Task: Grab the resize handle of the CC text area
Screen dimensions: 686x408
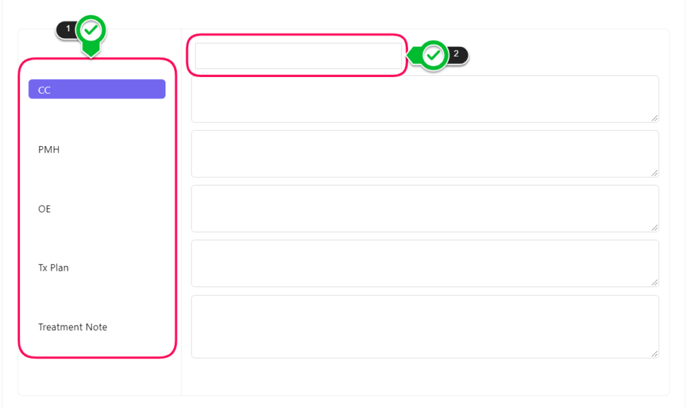Action: 654,118
